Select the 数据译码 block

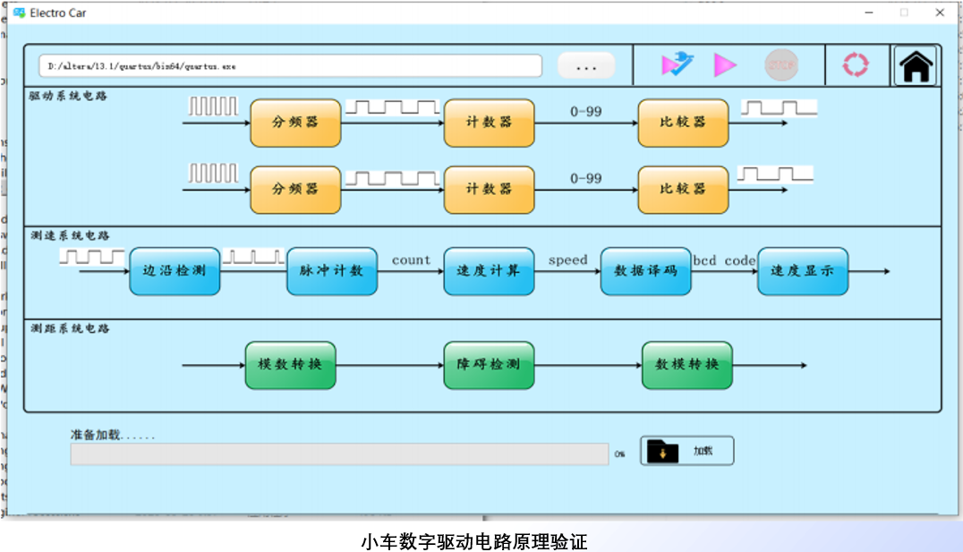coord(645,271)
